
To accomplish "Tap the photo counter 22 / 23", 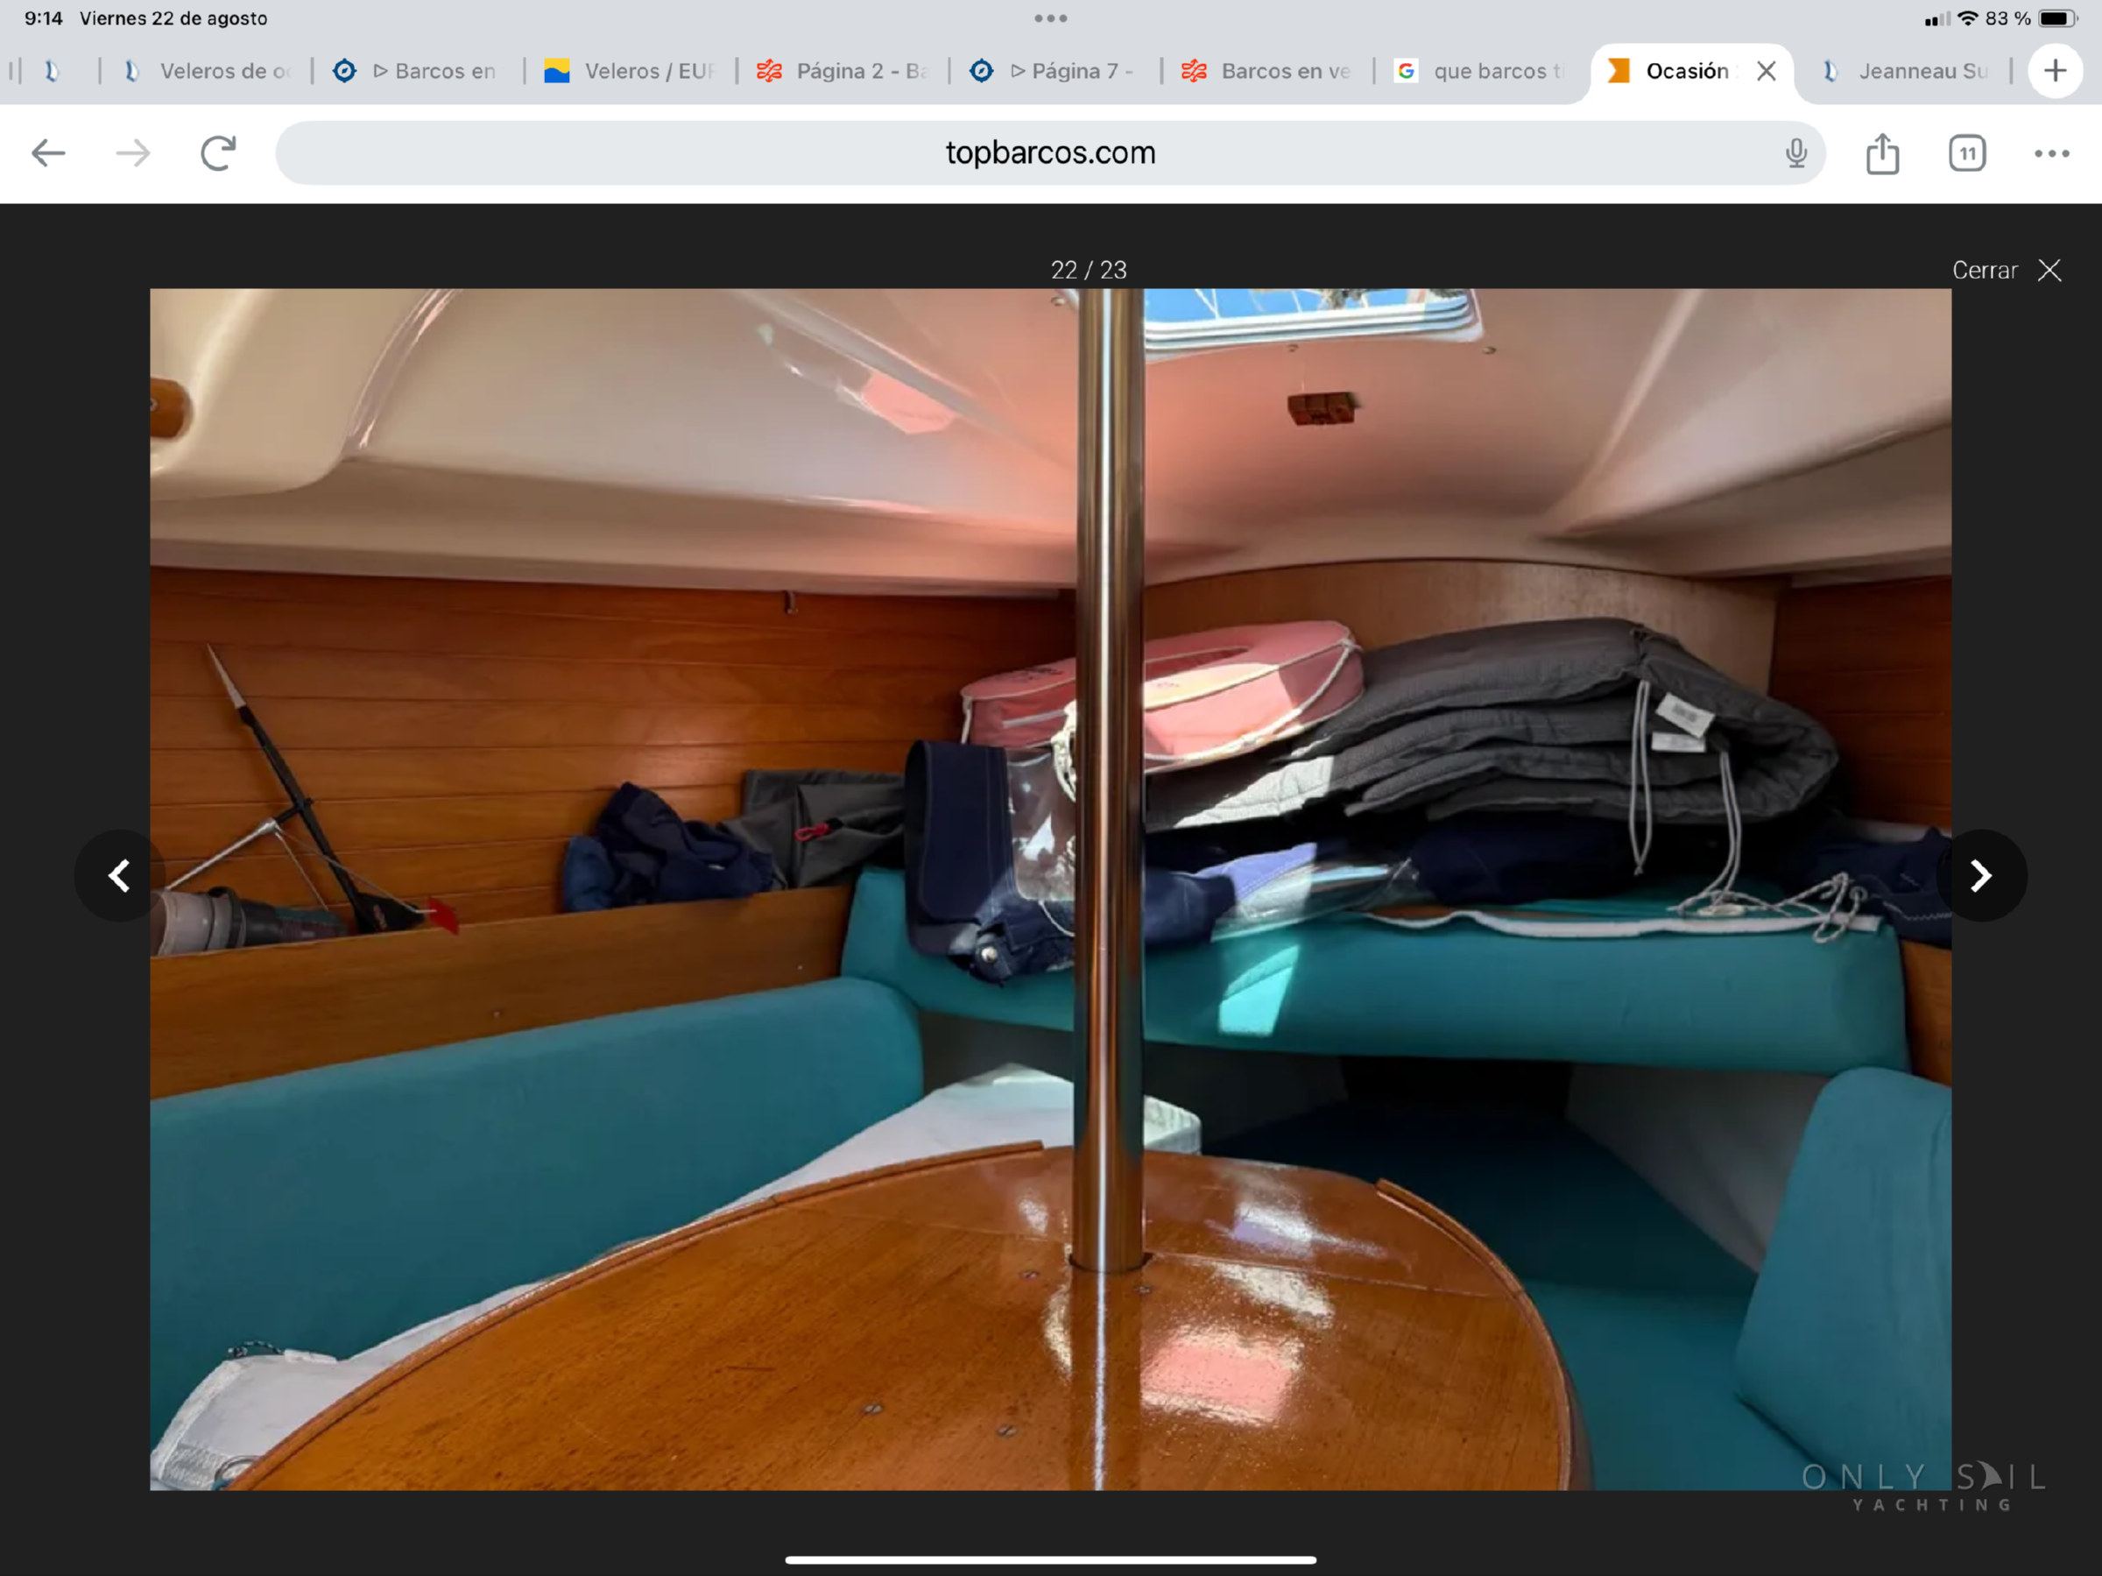I will tap(1088, 270).
